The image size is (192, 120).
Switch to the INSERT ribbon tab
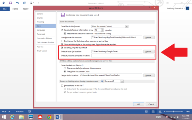pos(25,9)
